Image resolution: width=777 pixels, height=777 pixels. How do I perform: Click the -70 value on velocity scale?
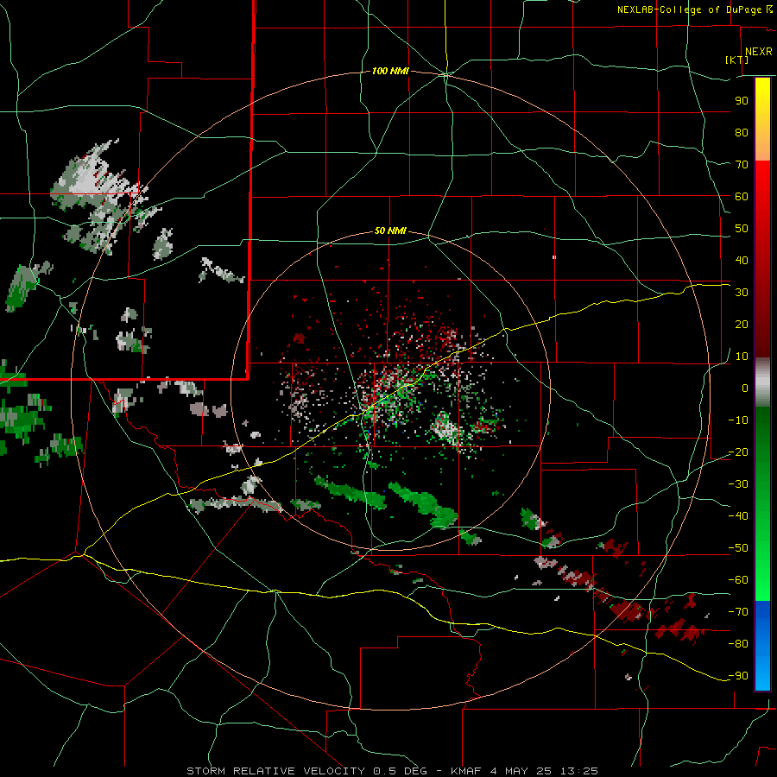pyautogui.click(x=738, y=612)
